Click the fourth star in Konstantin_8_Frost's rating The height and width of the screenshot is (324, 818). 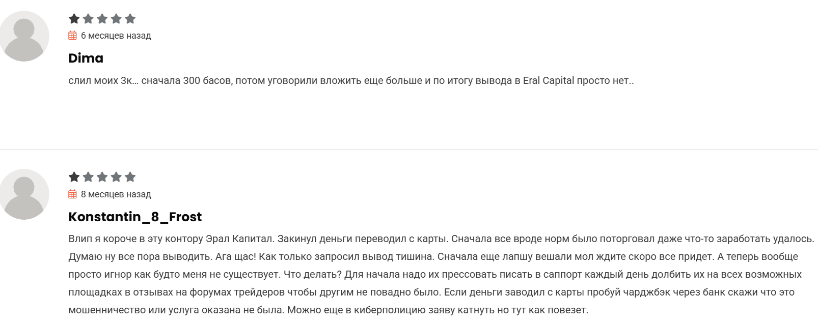click(x=116, y=177)
